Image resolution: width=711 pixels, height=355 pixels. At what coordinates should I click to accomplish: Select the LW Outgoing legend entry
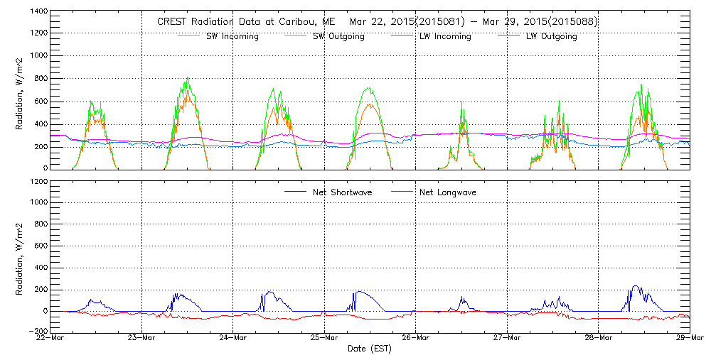point(551,36)
